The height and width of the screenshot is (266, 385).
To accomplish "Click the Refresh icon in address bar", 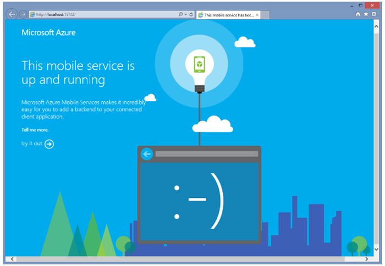I will tap(191, 14).
